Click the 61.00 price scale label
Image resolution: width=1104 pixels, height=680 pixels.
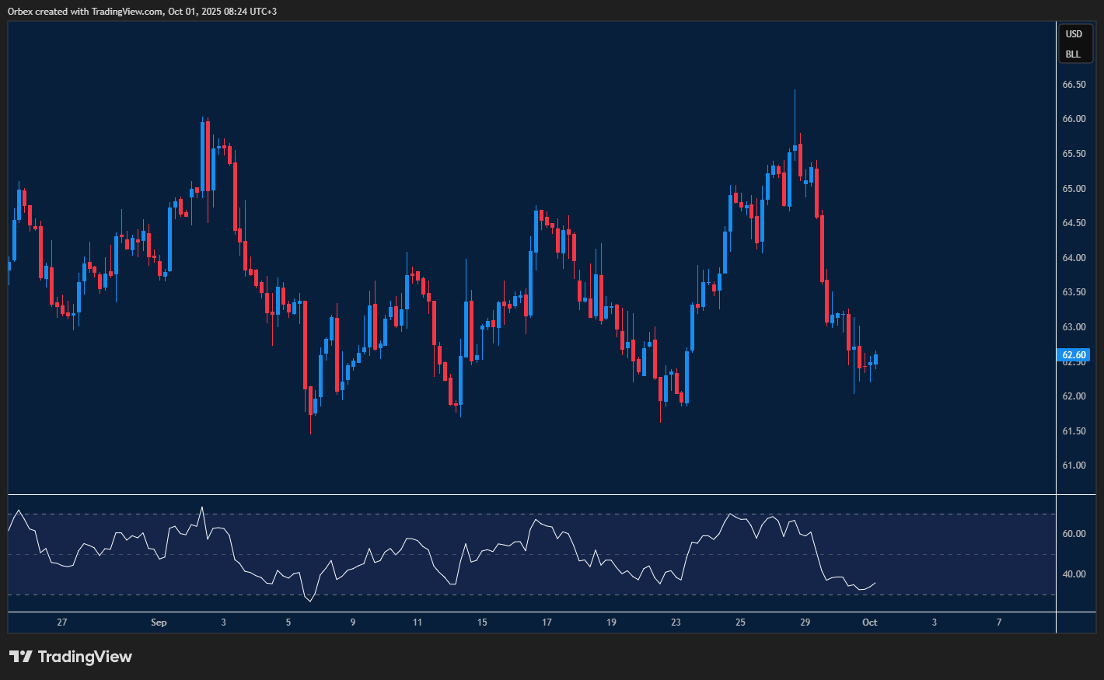(x=1074, y=466)
